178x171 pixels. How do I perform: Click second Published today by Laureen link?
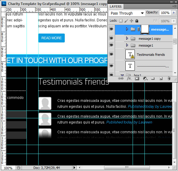[129, 122]
